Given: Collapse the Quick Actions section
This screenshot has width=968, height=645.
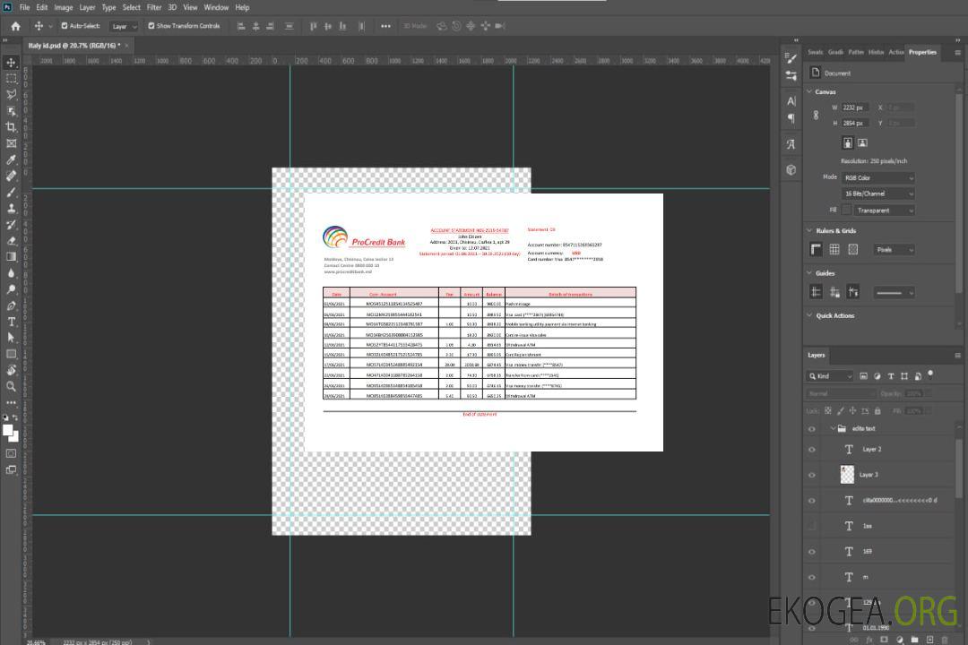Looking at the screenshot, I should (x=809, y=315).
